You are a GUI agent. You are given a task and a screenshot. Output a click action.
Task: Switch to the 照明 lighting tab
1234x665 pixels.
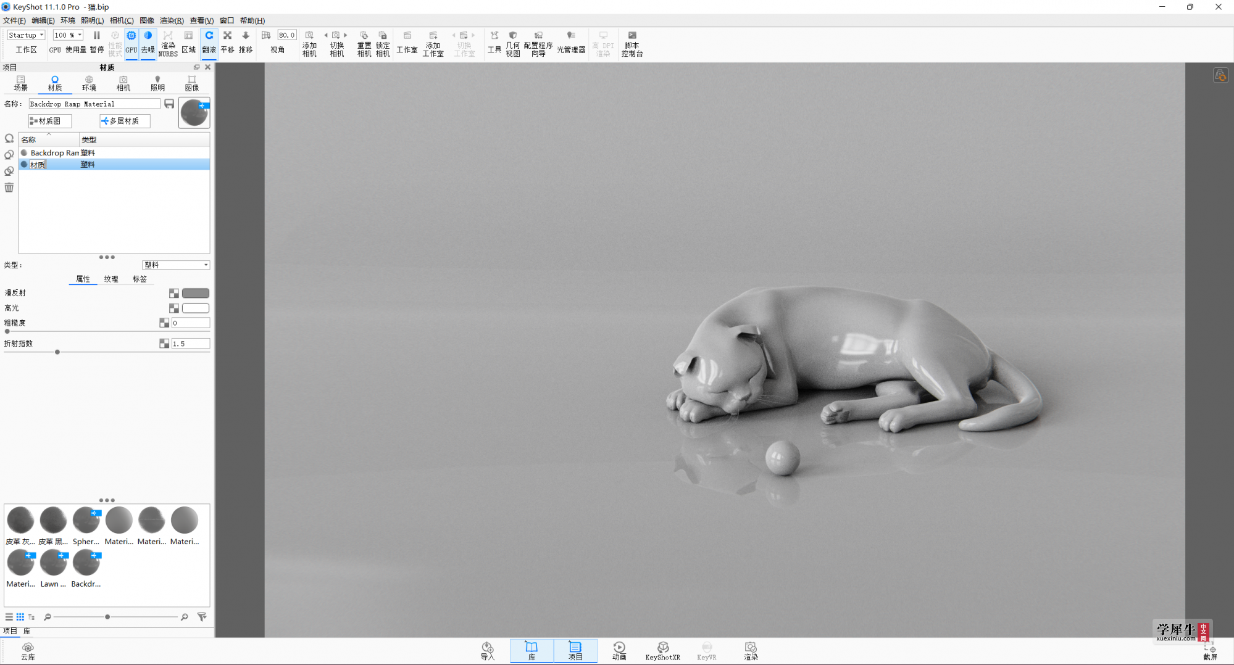pos(157,83)
